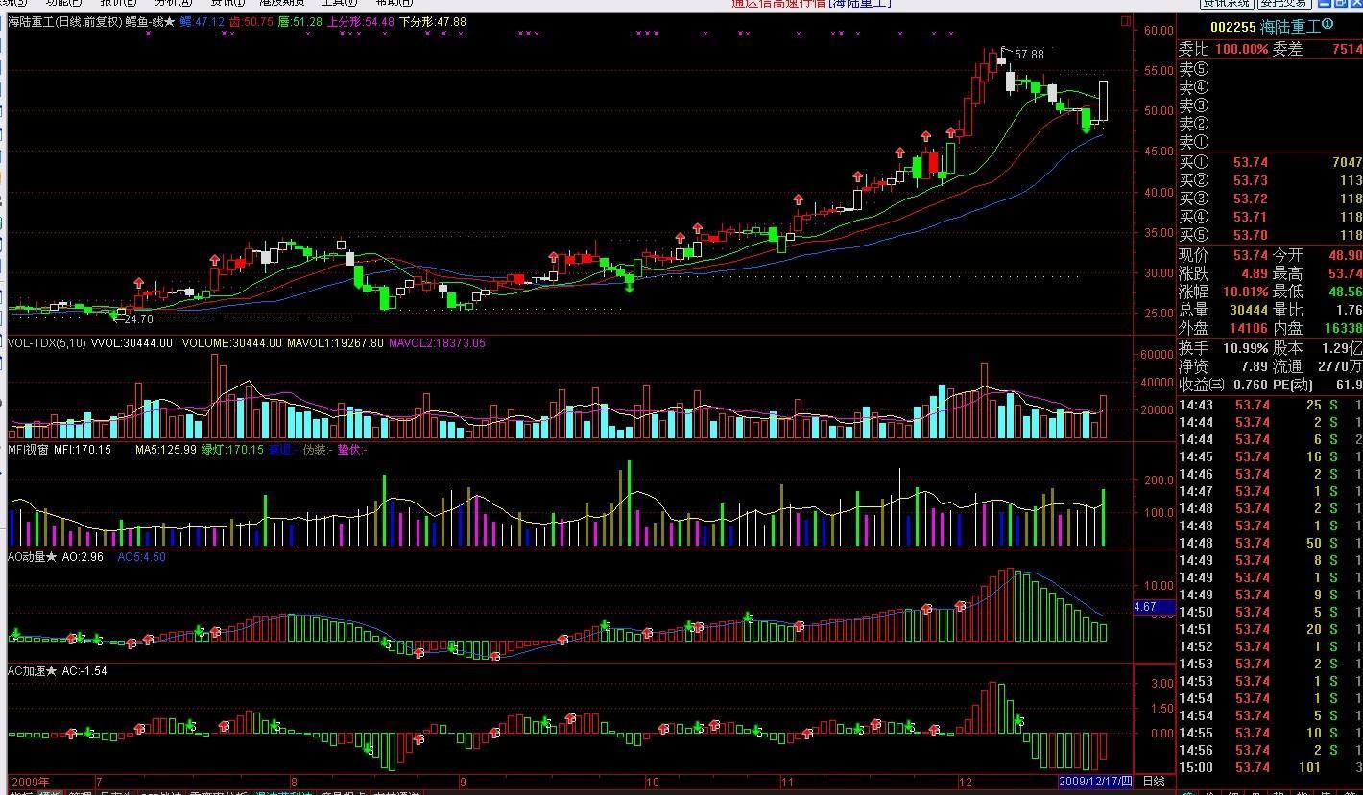The width and height of the screenshot is (1363, 795).
Task: Select the 14:43 tick row
Action: point(1270,405)
